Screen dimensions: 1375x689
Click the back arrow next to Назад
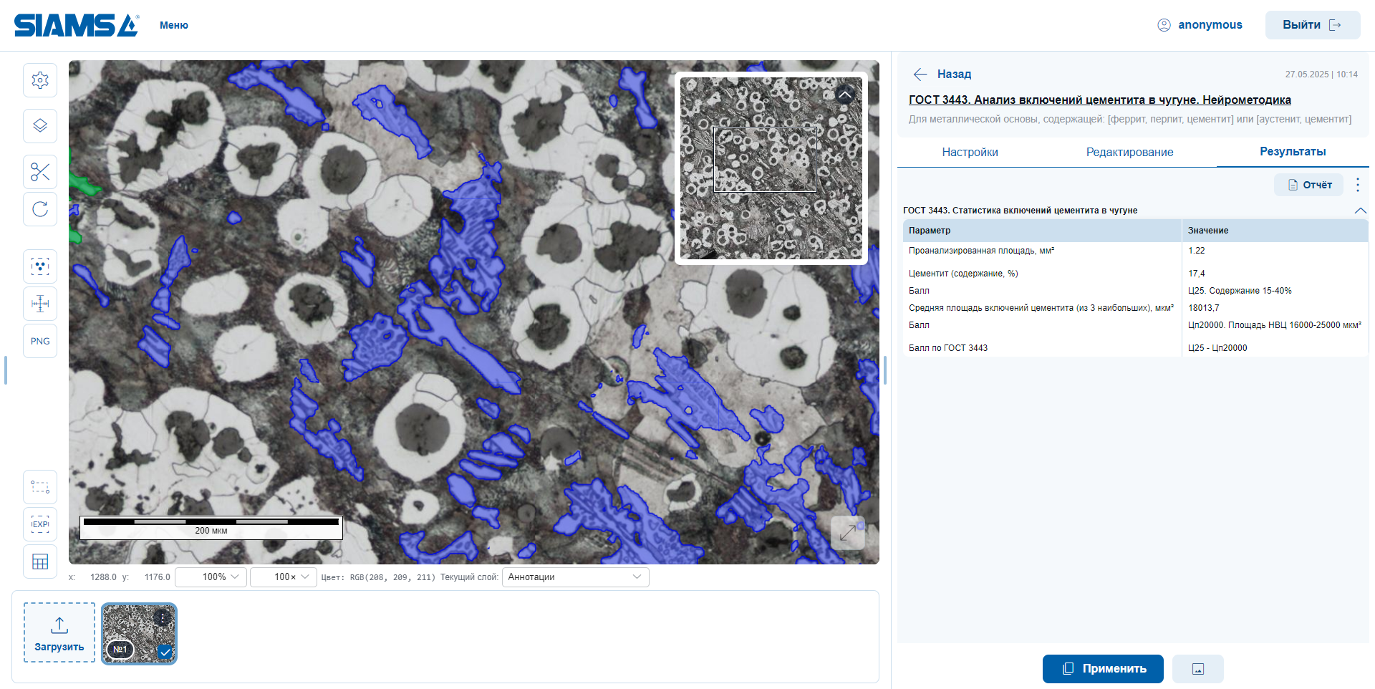920,74
